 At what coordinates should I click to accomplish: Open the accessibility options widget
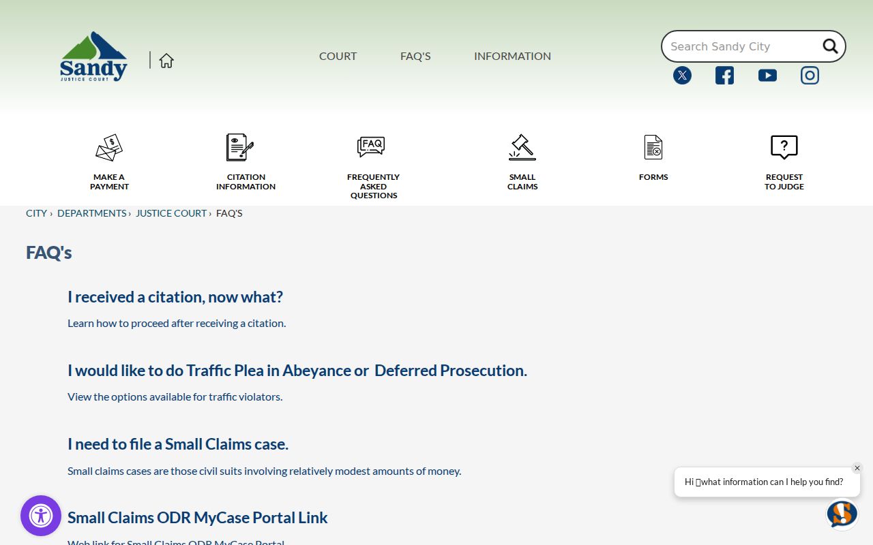click(41, 516)
